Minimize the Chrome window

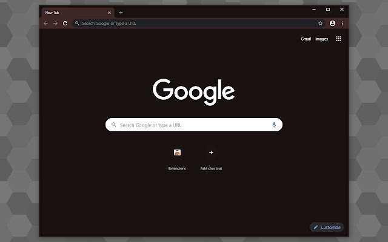(x=314, y=10)
